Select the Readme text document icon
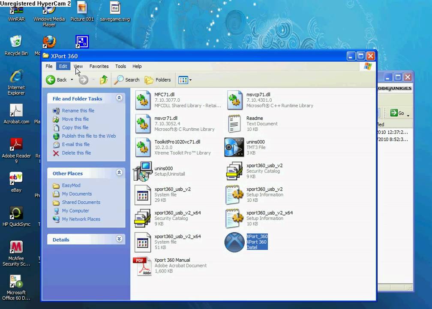 click(x=234, y=124)
